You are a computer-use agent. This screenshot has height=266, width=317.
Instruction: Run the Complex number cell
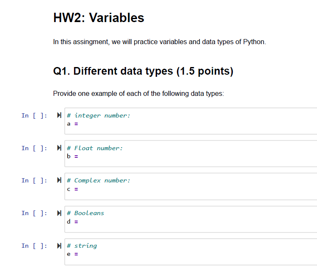tap(59, 180)
